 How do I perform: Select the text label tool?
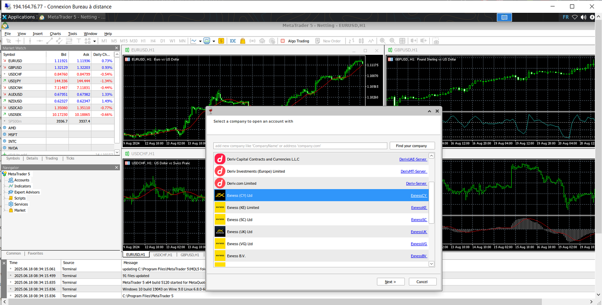(x=79, y=41)
